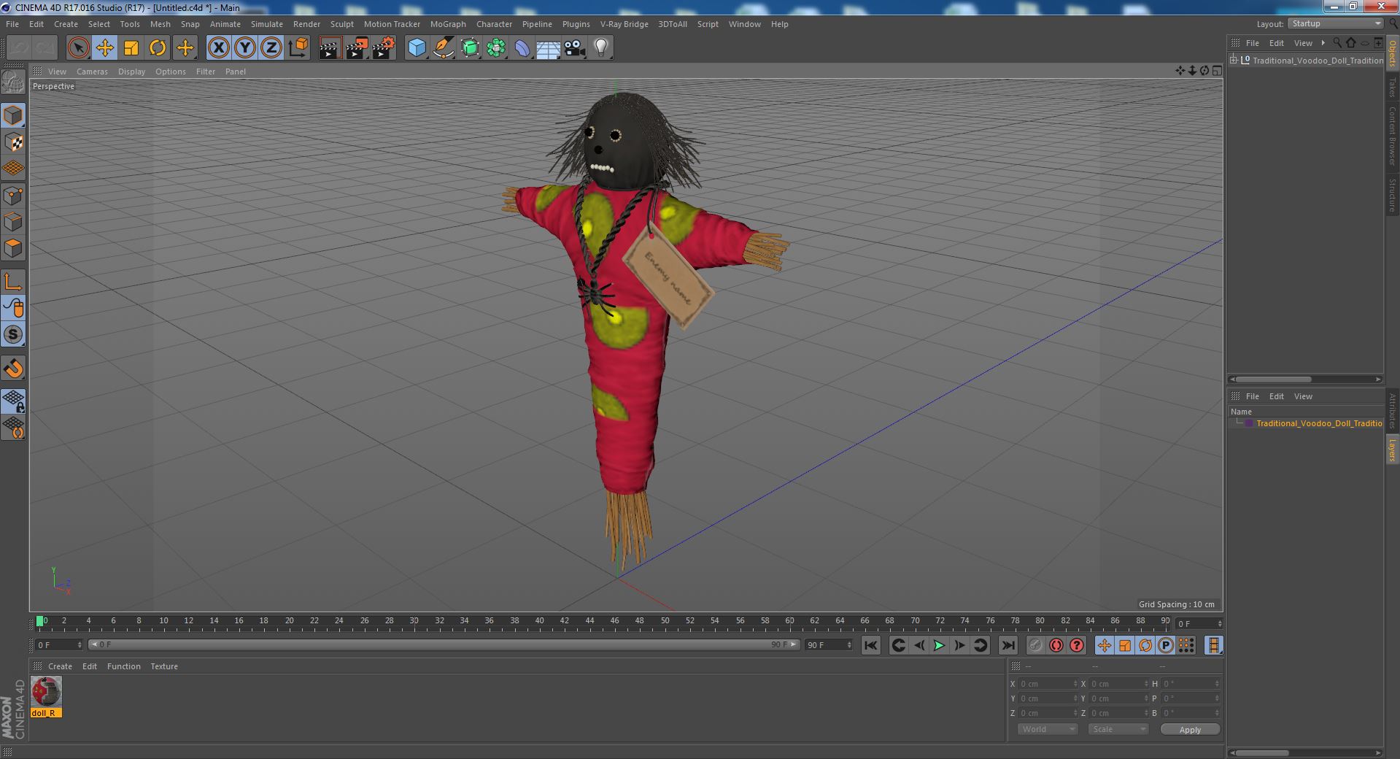This screenshot has height=759, width=1400.
Task: Switch to Edges mode
Action: tap(13, 222)
